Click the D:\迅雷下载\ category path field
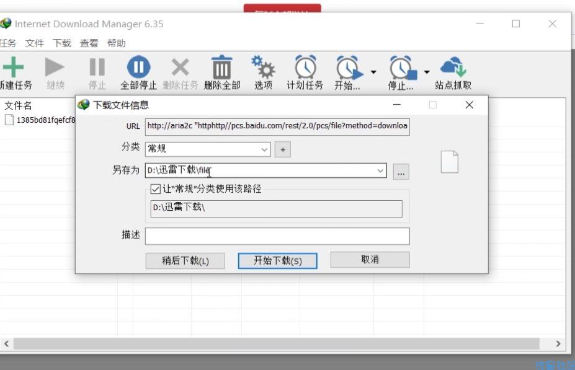 276,208
